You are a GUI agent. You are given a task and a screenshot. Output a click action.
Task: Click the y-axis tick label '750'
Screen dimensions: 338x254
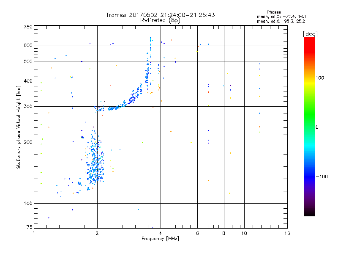pyautogui.click(x=28, y=27)
